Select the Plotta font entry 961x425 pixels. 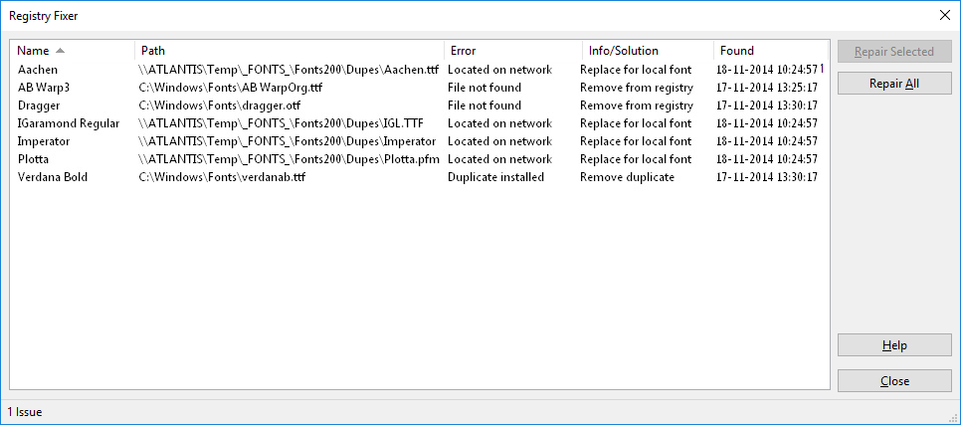point(419,159)
